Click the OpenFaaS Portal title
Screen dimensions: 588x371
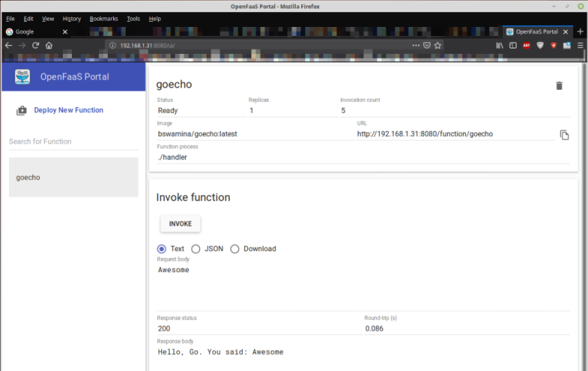[x=75, y=77]
